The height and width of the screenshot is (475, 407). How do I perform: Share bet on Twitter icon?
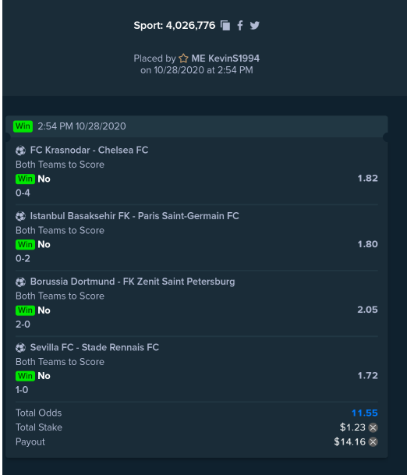(x=255, y=26)
